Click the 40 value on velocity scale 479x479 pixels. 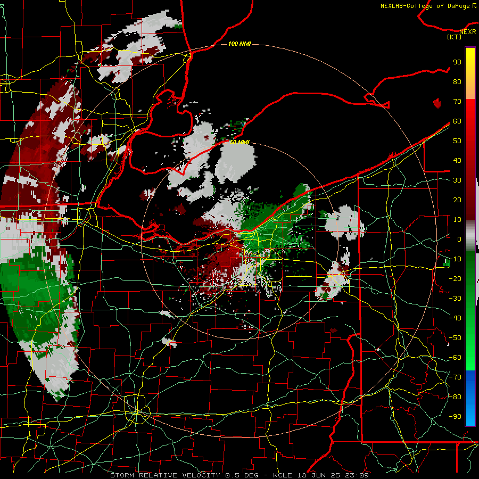click(457, 160)
